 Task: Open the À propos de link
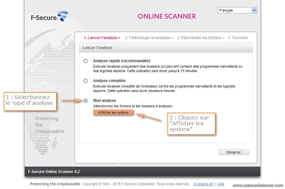pyautogui.click(x=203, y=184)
